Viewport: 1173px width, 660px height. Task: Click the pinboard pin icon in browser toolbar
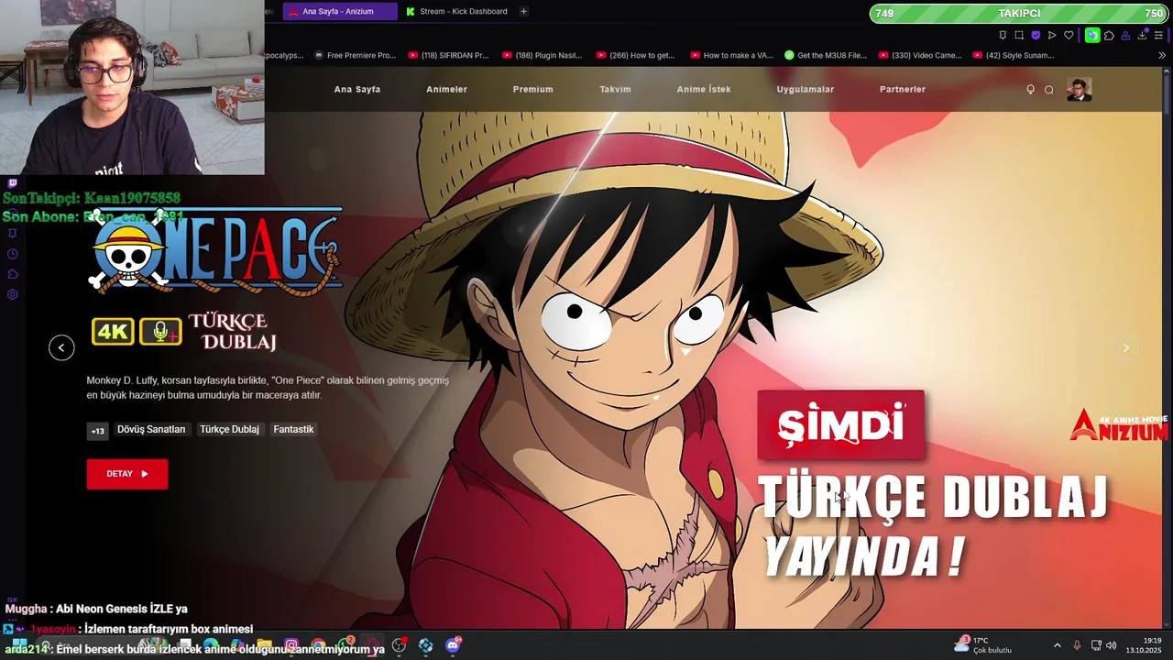point(1003,36)
